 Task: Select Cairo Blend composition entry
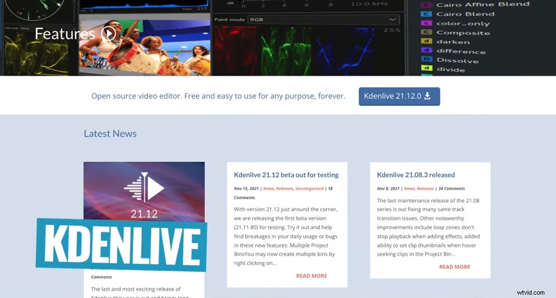[465, 14]
